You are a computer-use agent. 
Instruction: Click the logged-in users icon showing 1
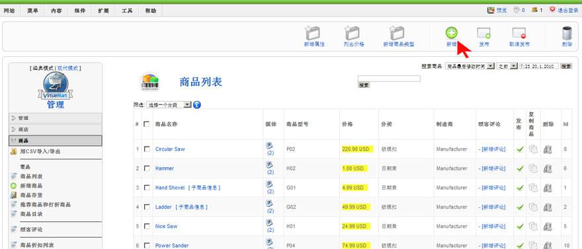[x=534, y=10]
